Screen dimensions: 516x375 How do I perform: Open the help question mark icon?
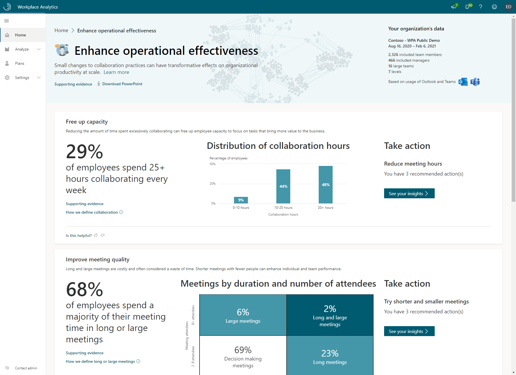480,7
